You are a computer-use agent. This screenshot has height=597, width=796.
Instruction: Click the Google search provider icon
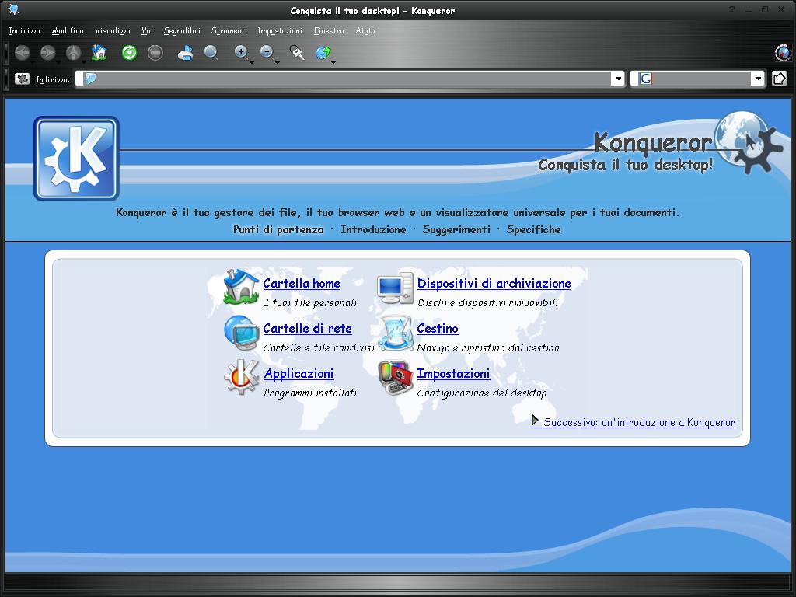click(645, 79)
